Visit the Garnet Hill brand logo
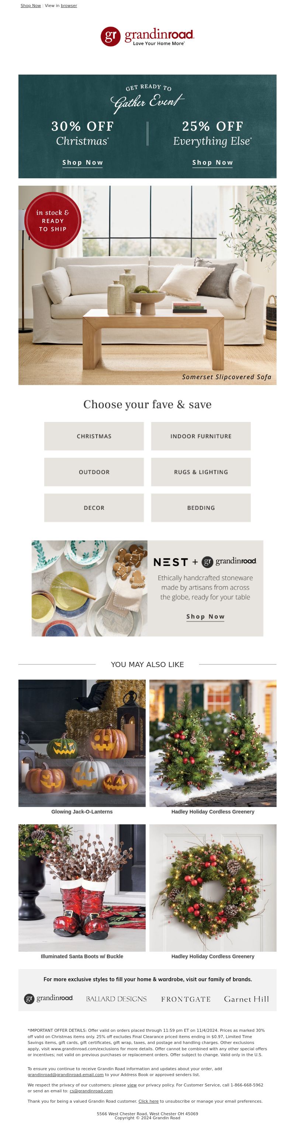Image resolution: width=295 pixels, height=1130 pixels. [246, 999]
